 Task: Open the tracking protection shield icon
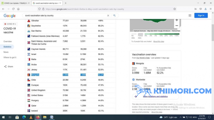tap(39, 9)
